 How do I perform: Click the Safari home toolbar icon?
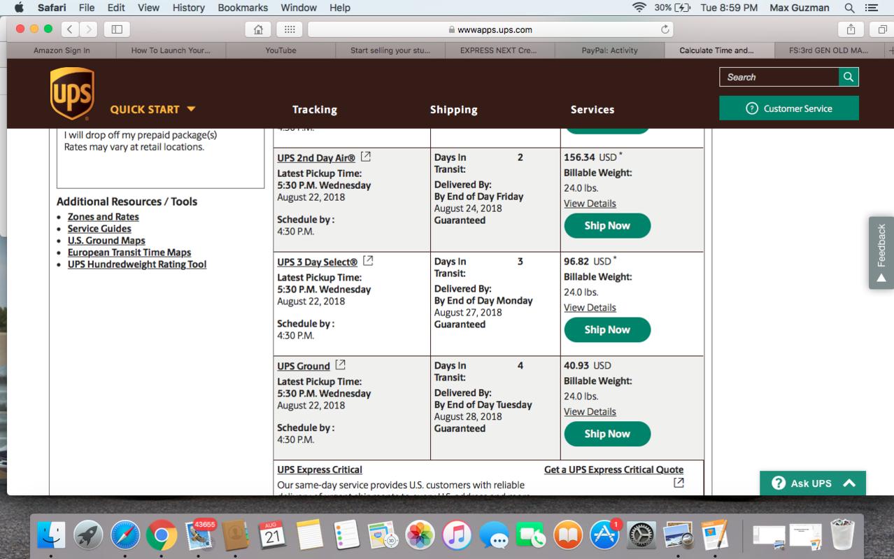(x=258, y=29)
